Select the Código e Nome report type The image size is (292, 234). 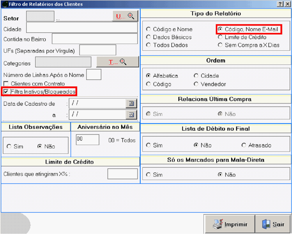[148, 29]
